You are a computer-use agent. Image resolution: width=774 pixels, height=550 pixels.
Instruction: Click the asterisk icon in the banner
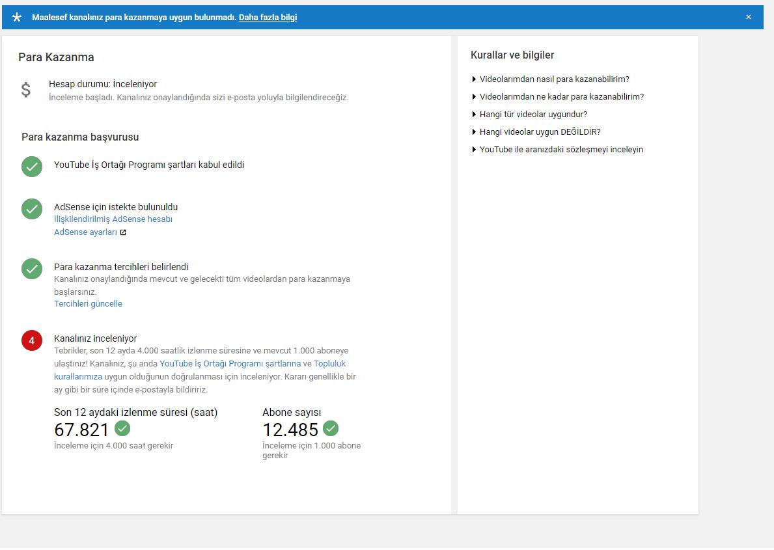point(17,18)
